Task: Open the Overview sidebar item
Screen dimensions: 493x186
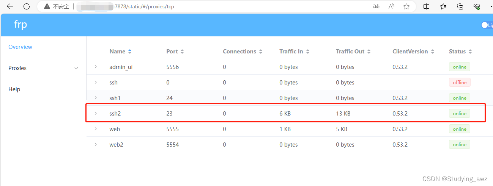Action: (20, 47)
